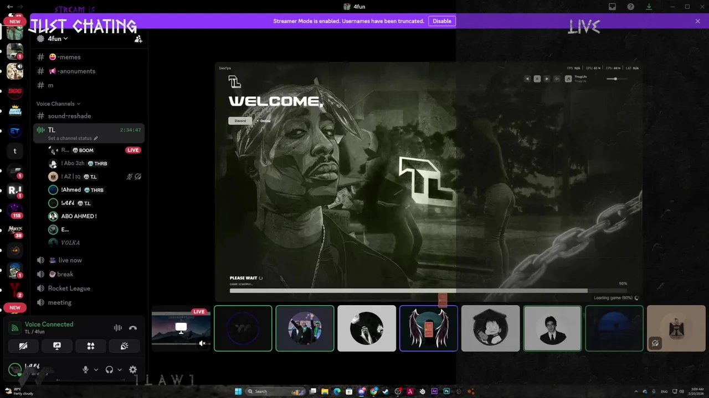Viewport: 709px width, 398px height.
Task: Show hidden system tray icons
Action: pos(636,391)
